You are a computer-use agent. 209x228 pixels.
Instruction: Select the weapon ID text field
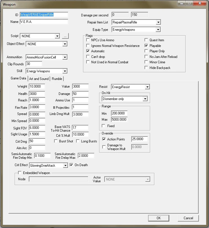coord(44,15)
